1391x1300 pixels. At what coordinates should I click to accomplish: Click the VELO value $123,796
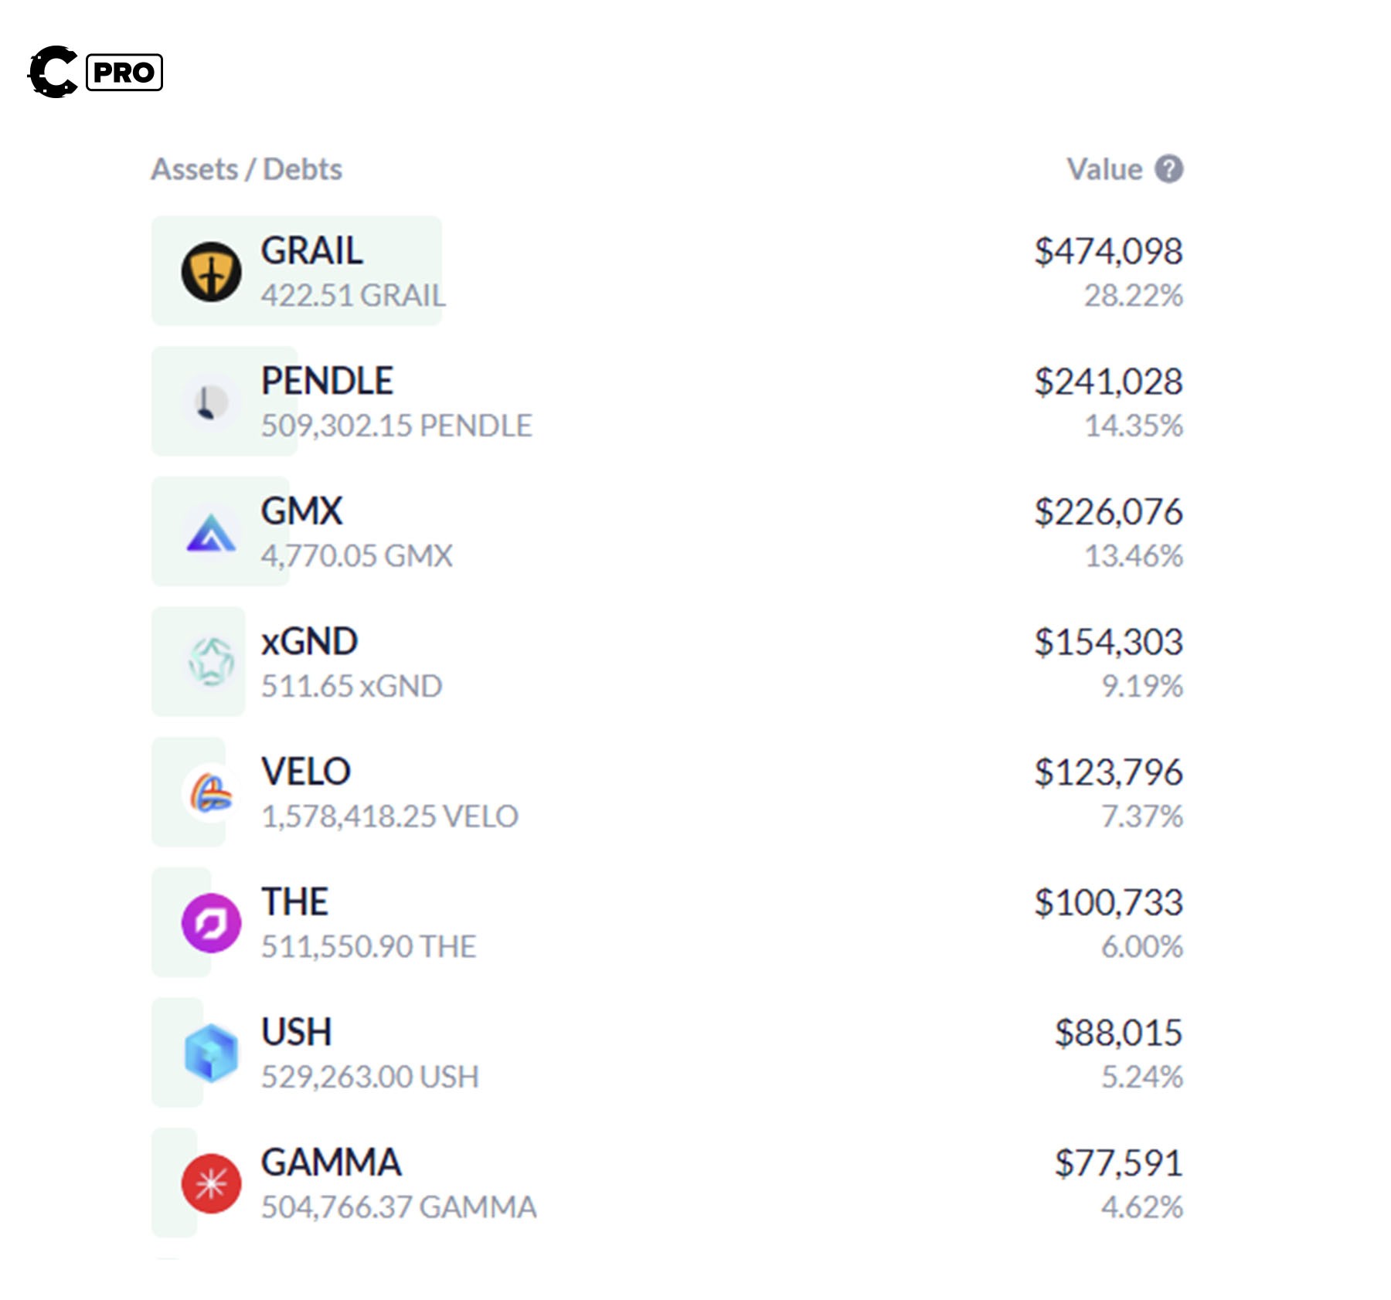(1108, 772)
